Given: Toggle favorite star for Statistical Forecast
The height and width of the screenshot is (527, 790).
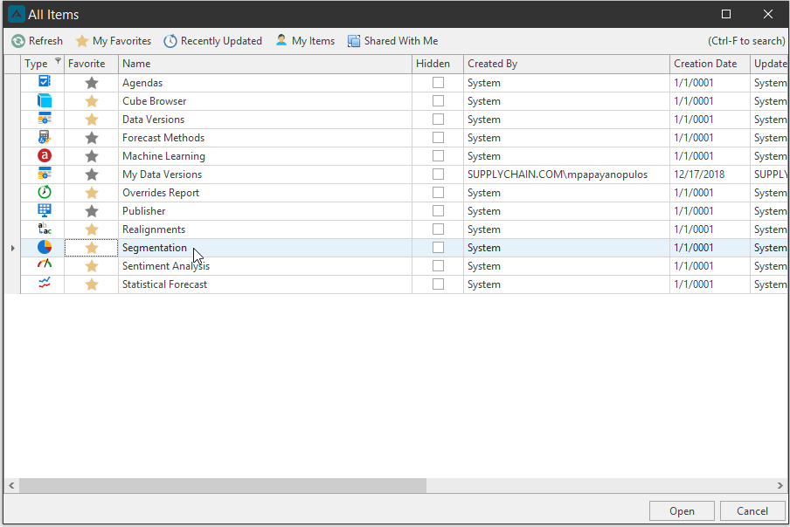Looking at the screenshot, I should click(92, 284).
